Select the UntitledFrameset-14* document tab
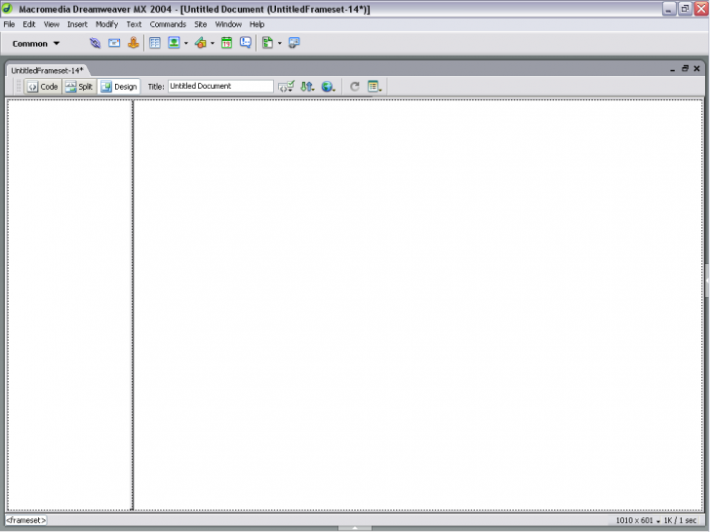Viewport: 710px width, 532px height. (47, 70)
